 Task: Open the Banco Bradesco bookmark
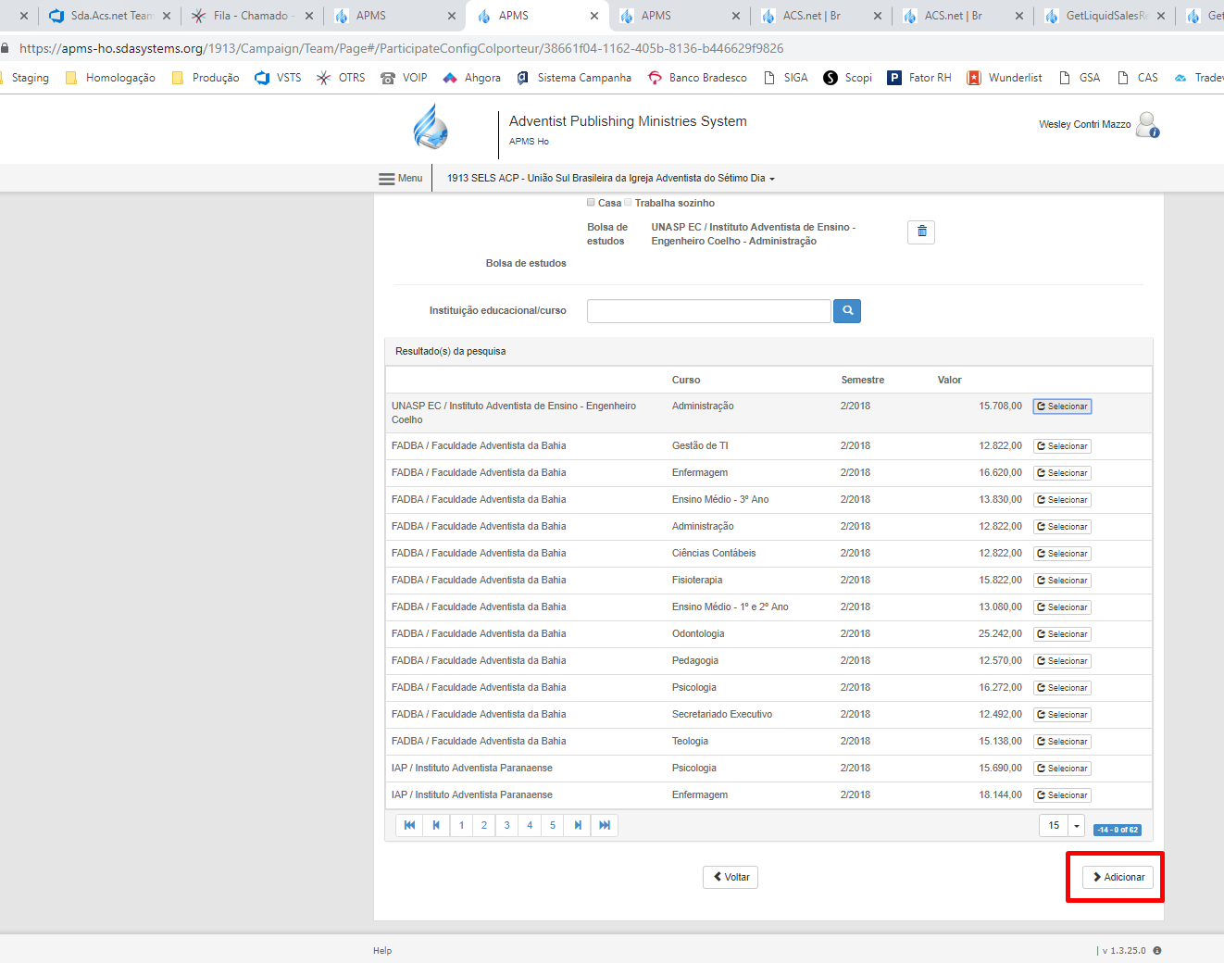[697, 78]
